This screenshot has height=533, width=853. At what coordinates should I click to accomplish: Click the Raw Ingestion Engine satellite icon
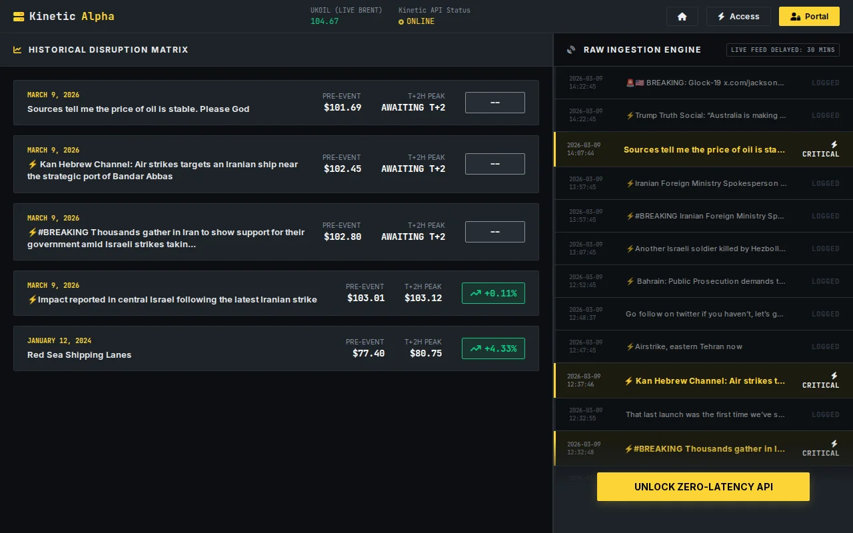(x=571, y=49)
